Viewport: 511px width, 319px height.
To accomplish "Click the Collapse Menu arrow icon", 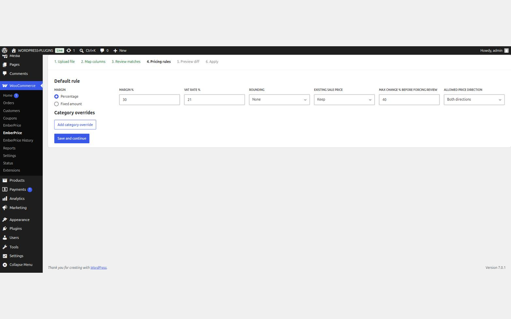I will click(5, 265).
